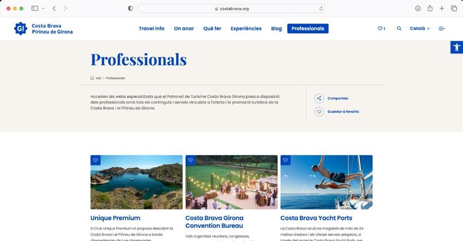Favorite the Convention Bureau card heart
The width and height of the screenshot is (463, 241).
point(191,160)
